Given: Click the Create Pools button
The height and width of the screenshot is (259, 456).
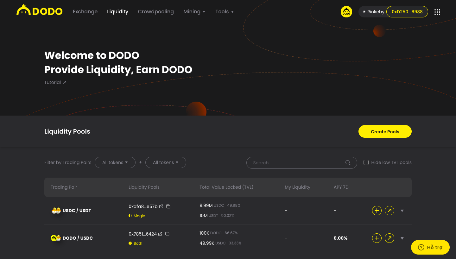Looking at the screenshot, I should pyautogui.click(x=385, y=132).
